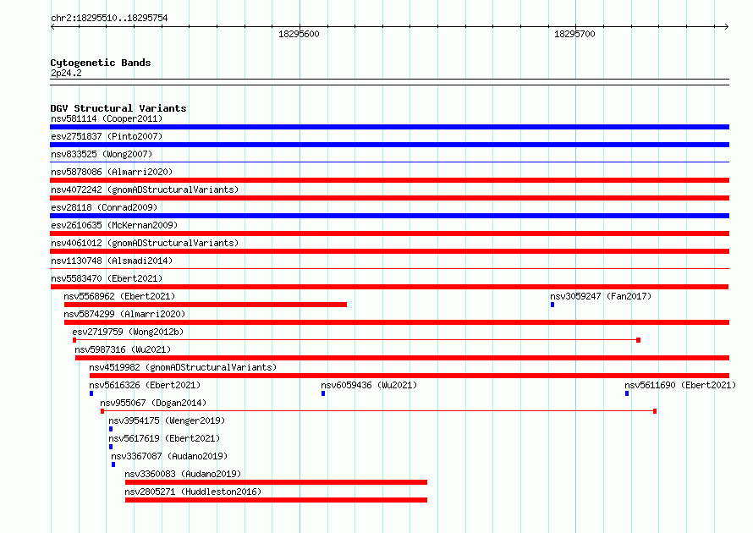
Task: Open nsv5568962 (Ebert2021) variant label
Action: coord(119,296)
